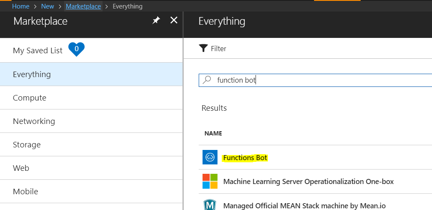Open the Functions Bot icon
Image resolution: width=432 pixels, height=210 pixels.
pyautogui.click(x=210, y=157)
